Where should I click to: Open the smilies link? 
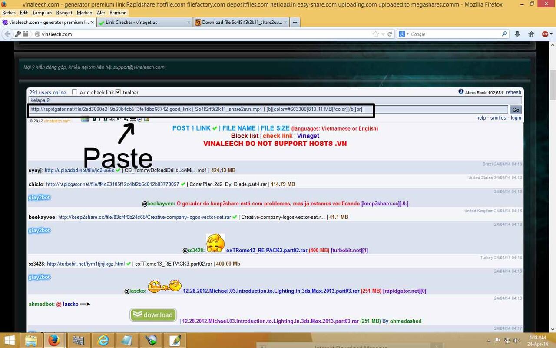click(x=498, y=118)
